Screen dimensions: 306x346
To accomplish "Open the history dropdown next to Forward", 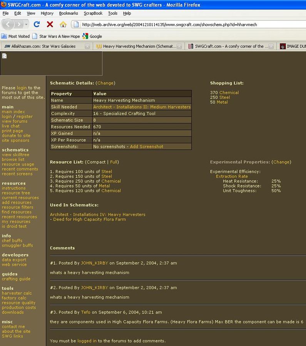I will click(26, 24).
